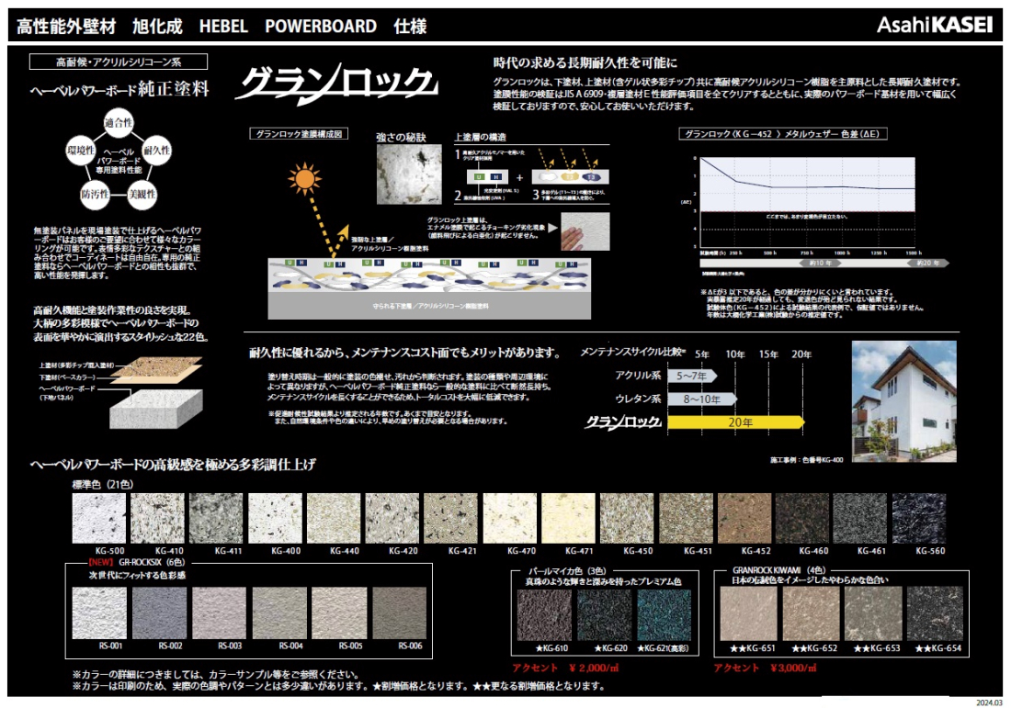Click the 標準色(21色) heading
This screenshot has width=1011, height=708.
tap(103, 485)
